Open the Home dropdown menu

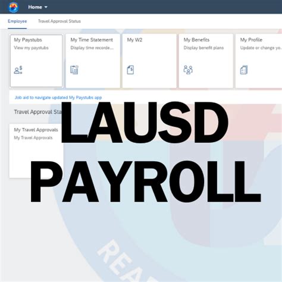click(37, 7)
